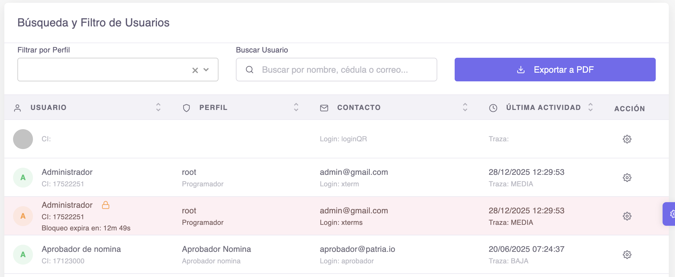This screenshot has width=675, height=277.
Task: Click the Aprobador de nomina avatar
Action: pyautogui.click(x=23, y=255)
